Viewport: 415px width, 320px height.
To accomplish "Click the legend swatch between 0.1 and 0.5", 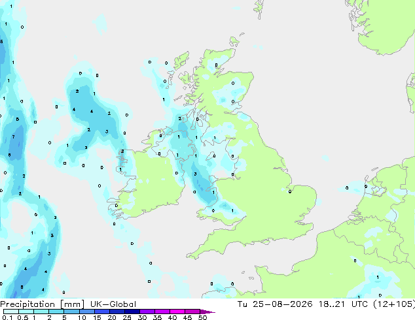I will [x=11, y=312].
